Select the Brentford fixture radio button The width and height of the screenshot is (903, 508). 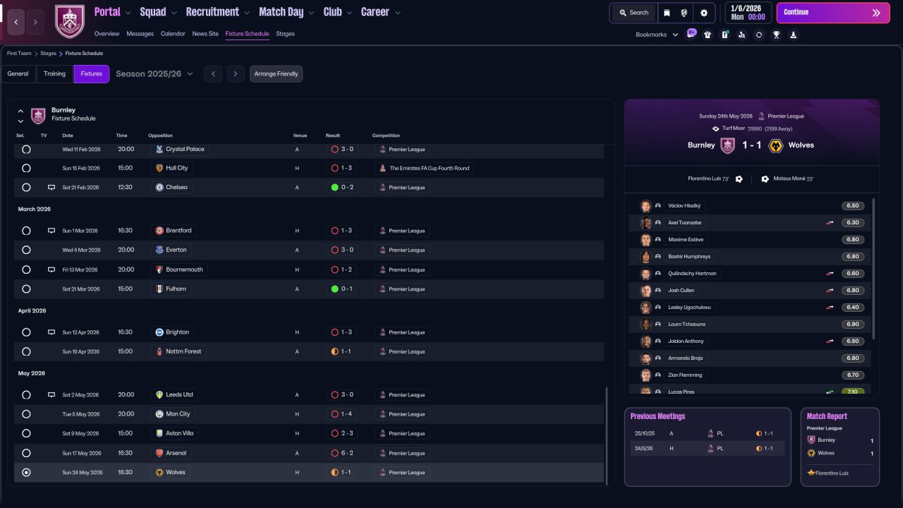[26, 231]
